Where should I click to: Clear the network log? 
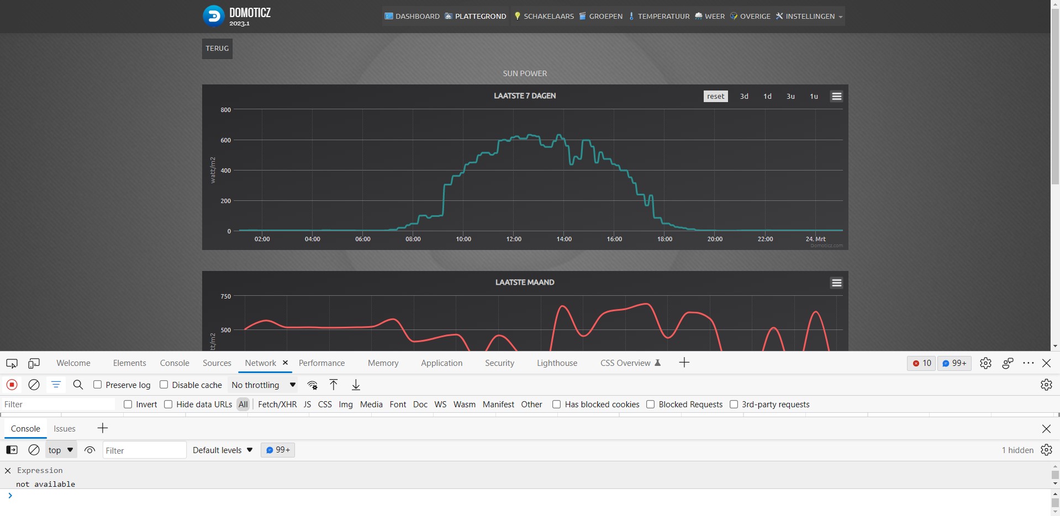pos(34,385)
